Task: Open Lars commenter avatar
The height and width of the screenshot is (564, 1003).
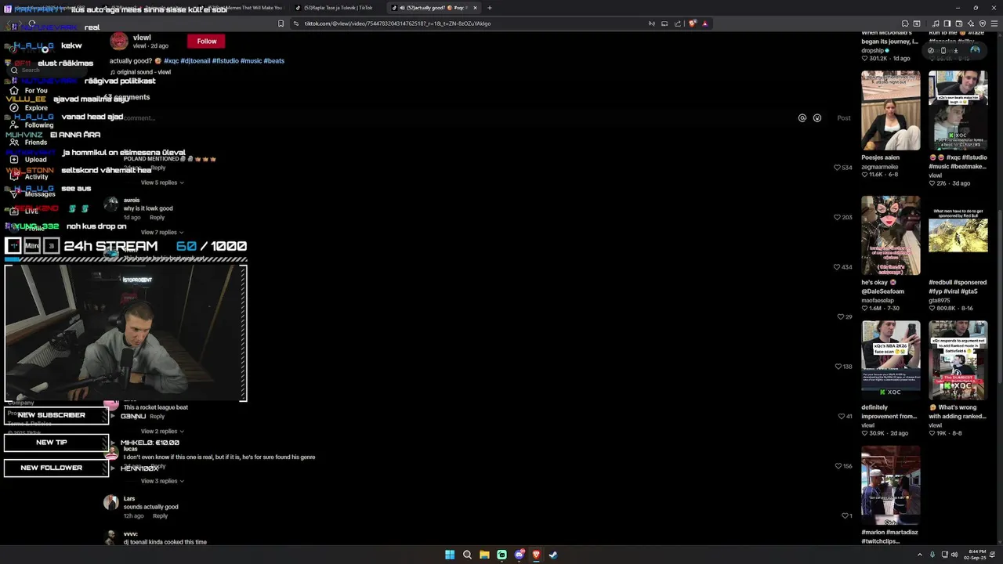Action: tap(111, 503)
